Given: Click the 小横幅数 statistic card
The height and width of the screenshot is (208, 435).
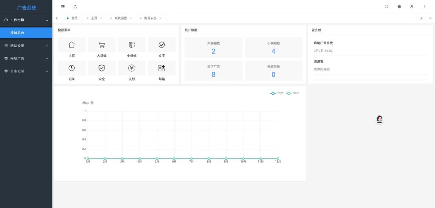Looking at the screenshot, I should tap(273, 48).
